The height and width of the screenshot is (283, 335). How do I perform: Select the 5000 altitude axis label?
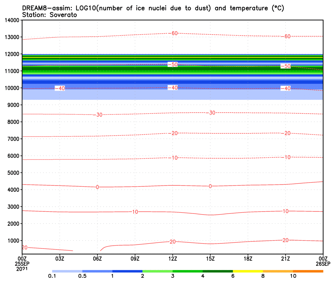[x=13, y=173]
